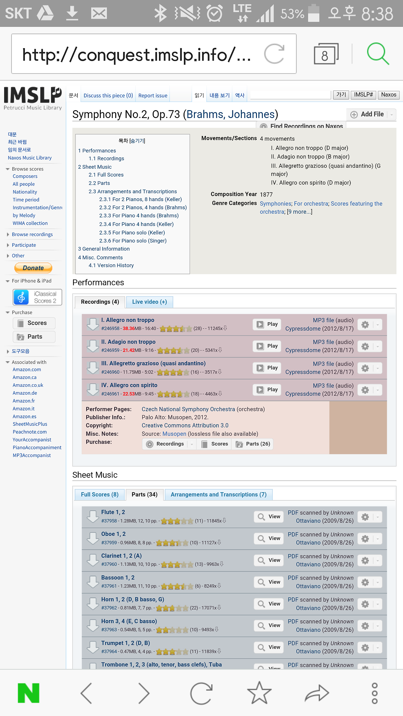Download the Flute 1, 2 part PDF
Image resolution: width=403 pixels, height=716 pixels.
click(93, 516)
